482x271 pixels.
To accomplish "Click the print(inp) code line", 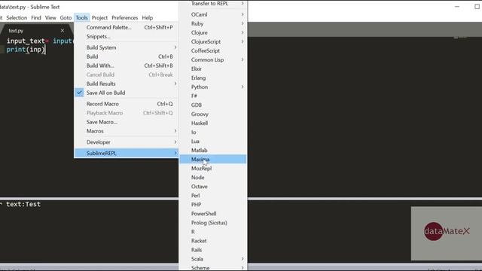I will (26, 50).
